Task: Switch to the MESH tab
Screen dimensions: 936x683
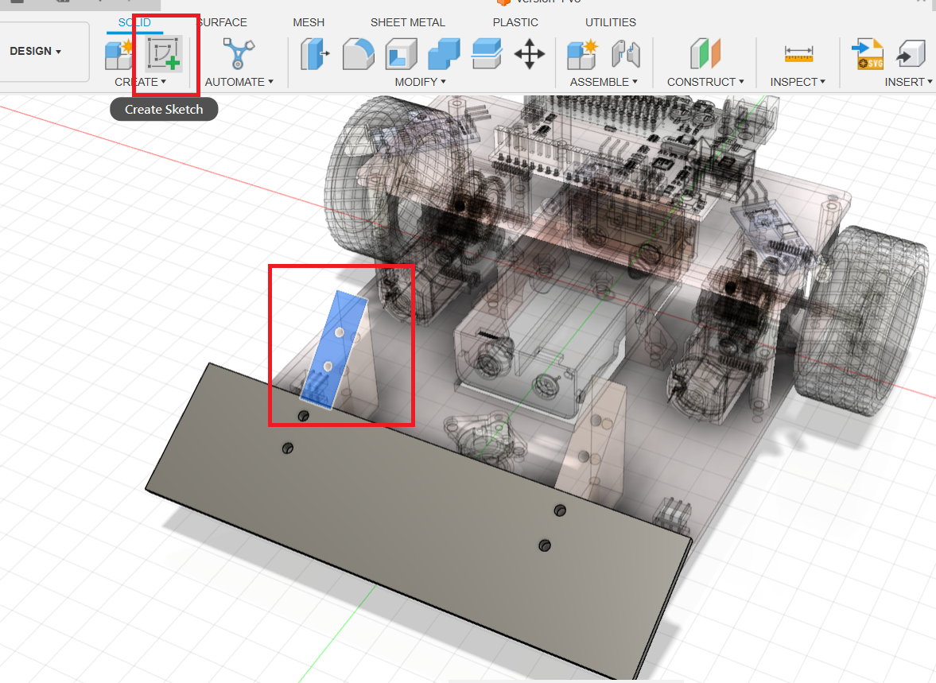Action: coord(309,22)
